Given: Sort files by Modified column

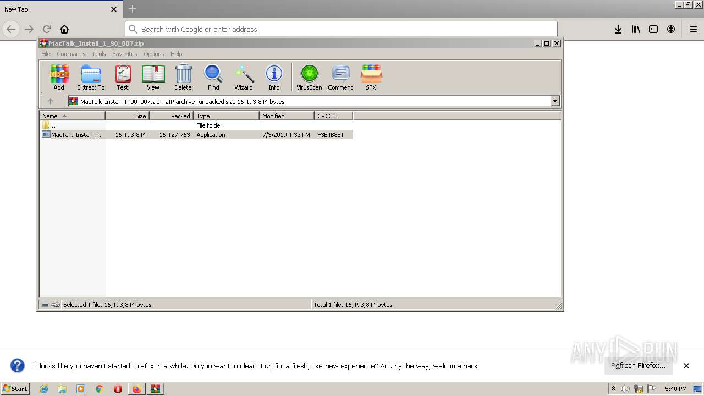Looking at the screenshot, I should coord(287,116).
